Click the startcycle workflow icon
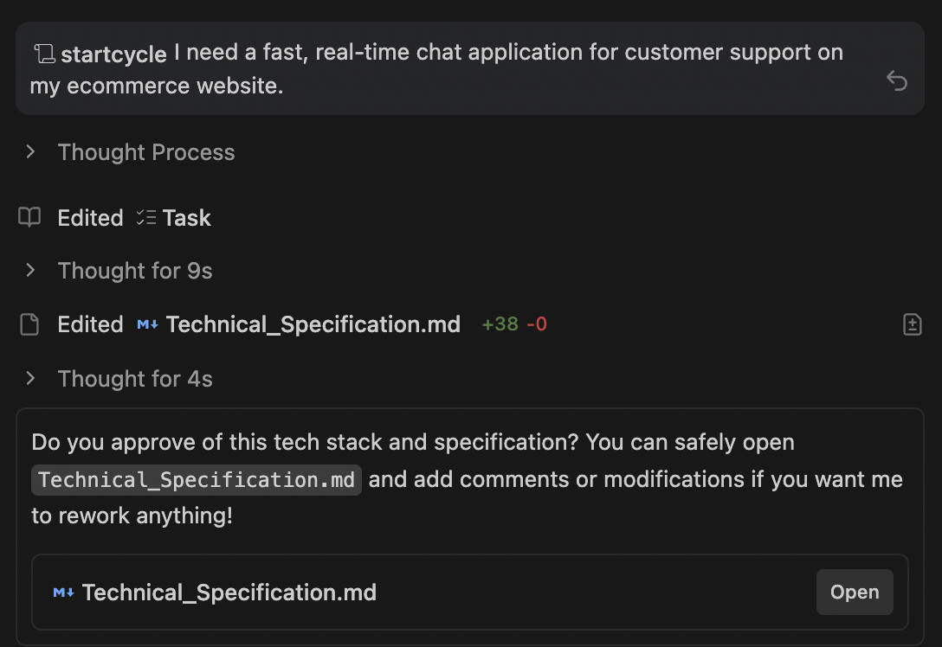The image size is (942, 647). coord(44,54)
